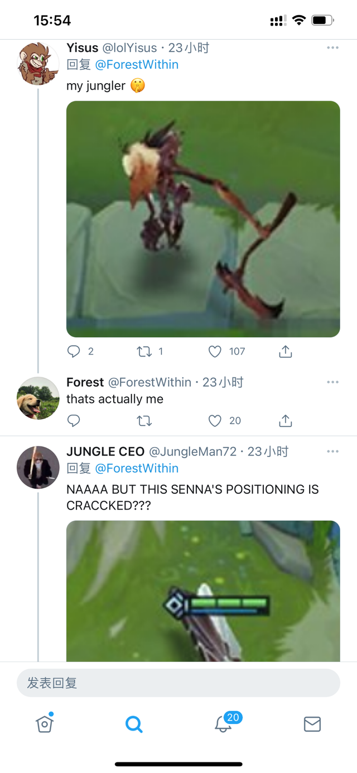The height and width of the screenshot is (773, 357).
Task: Retweet Yisus's 'my jungler' tweet
Action: (144, 351)
